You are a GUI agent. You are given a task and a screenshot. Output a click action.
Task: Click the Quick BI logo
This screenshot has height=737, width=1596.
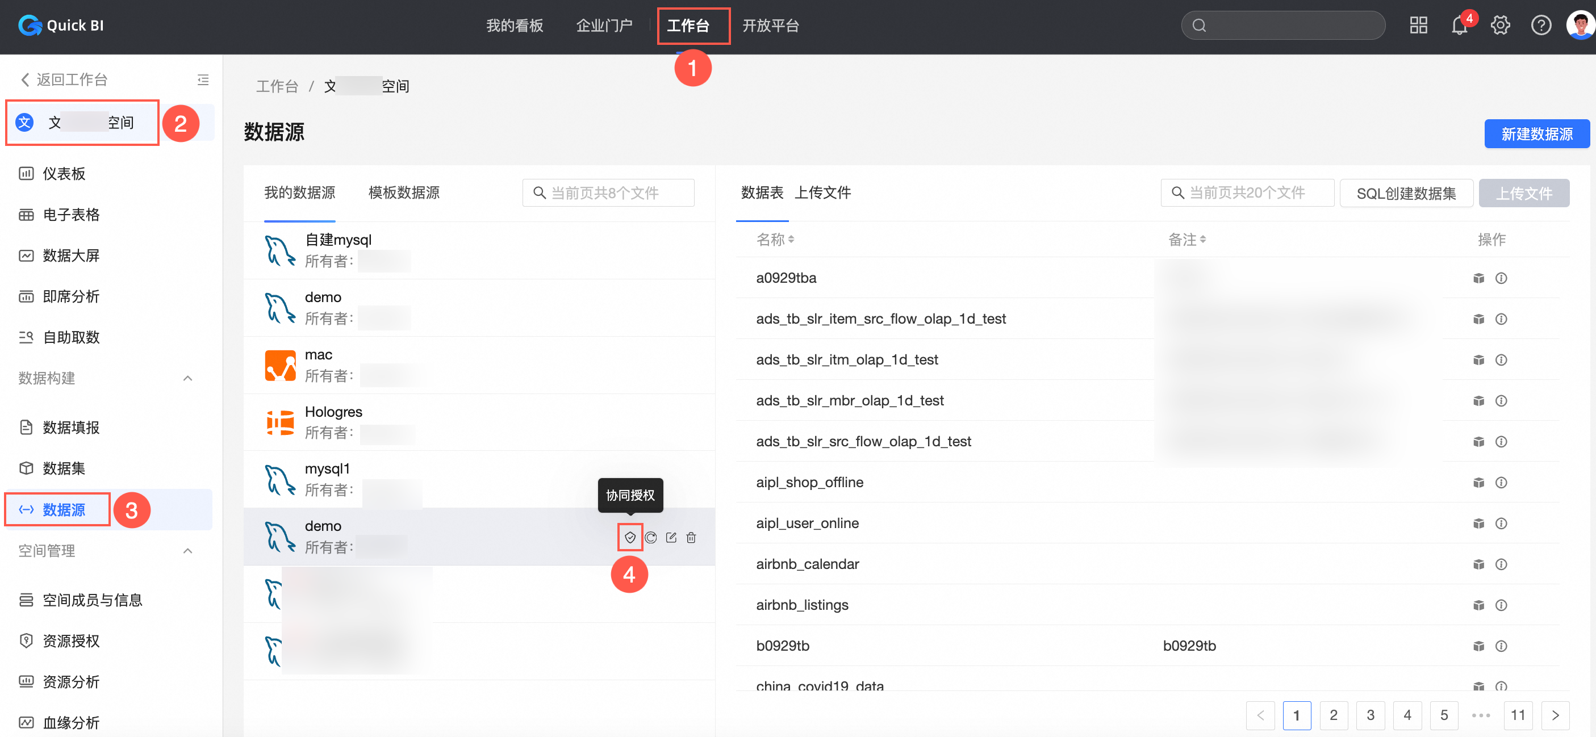coord(61,26)
